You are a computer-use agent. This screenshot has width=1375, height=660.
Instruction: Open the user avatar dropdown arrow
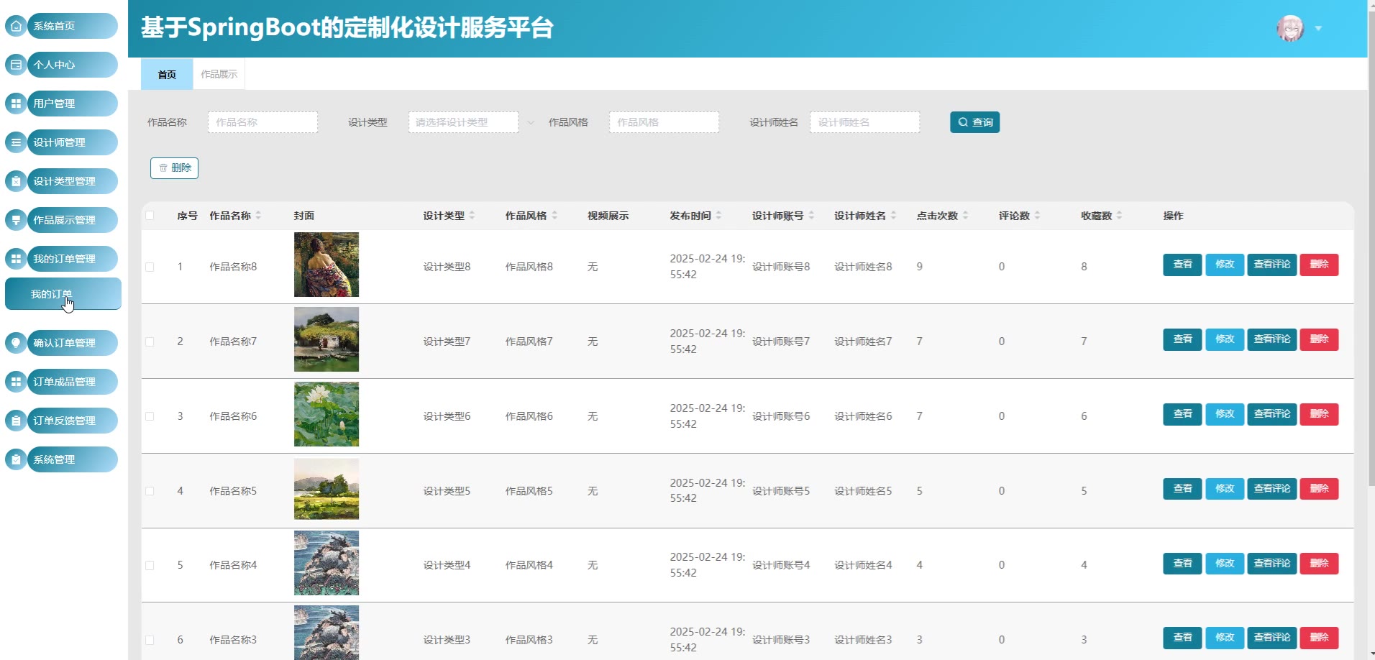[1318, 29]
